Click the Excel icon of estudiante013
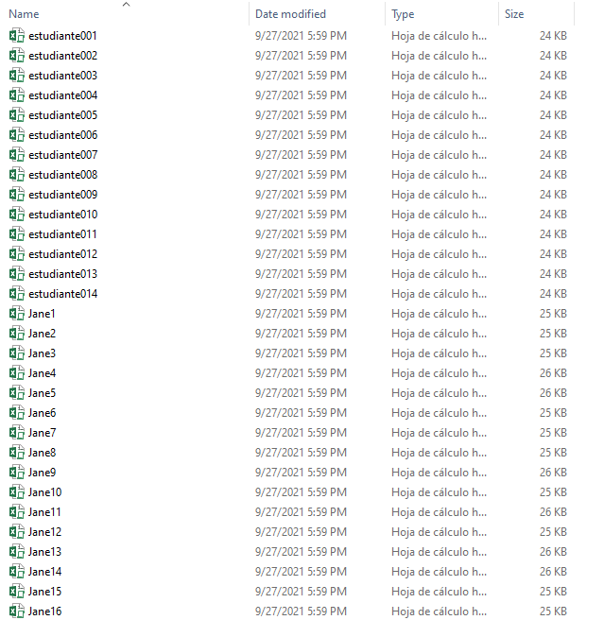Viewport: 604px width, 620px height. tap(17, 274)
